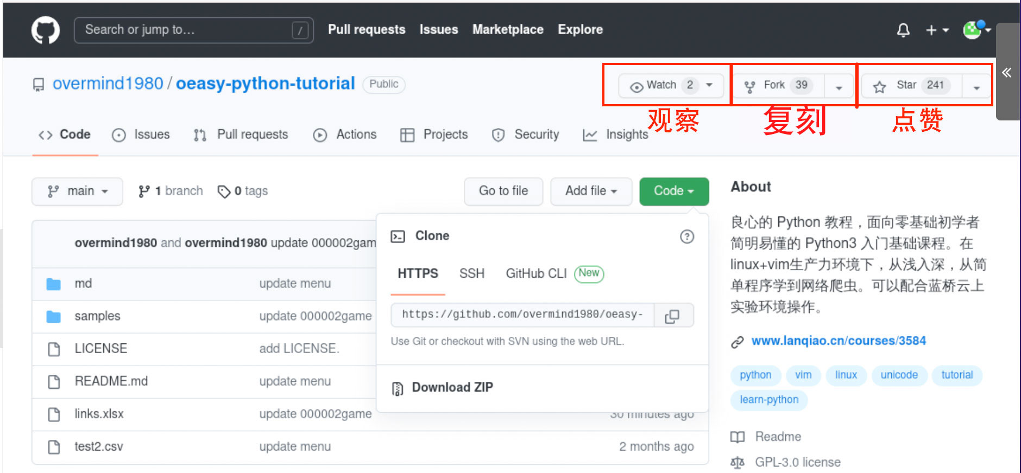Click the Download ZIP file icon
The height and width of the screenshot is (473, 1021).
pyautogui.click(x=398, y=388)
